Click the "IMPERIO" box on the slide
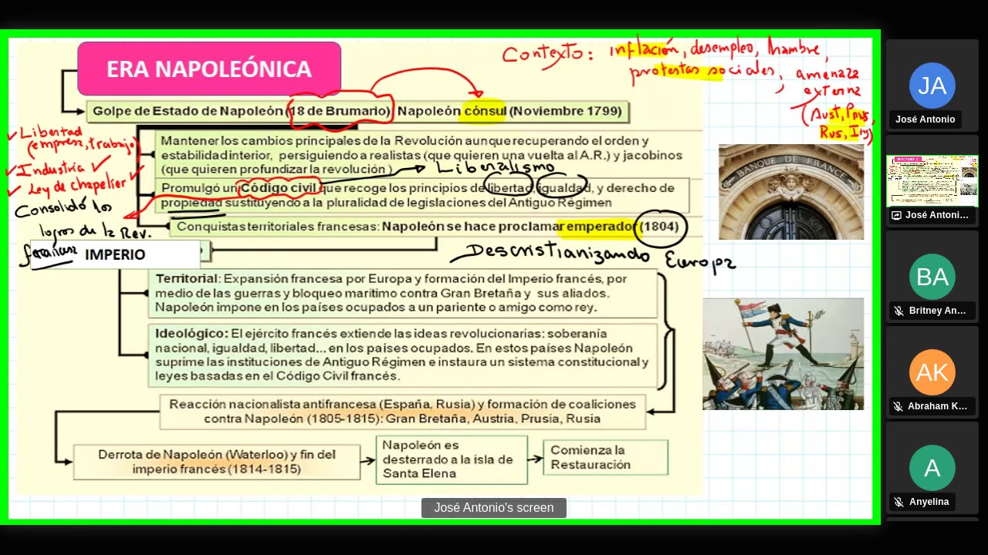Image resolution: width=988 pixels, height=555 pixels. [115, 254]
